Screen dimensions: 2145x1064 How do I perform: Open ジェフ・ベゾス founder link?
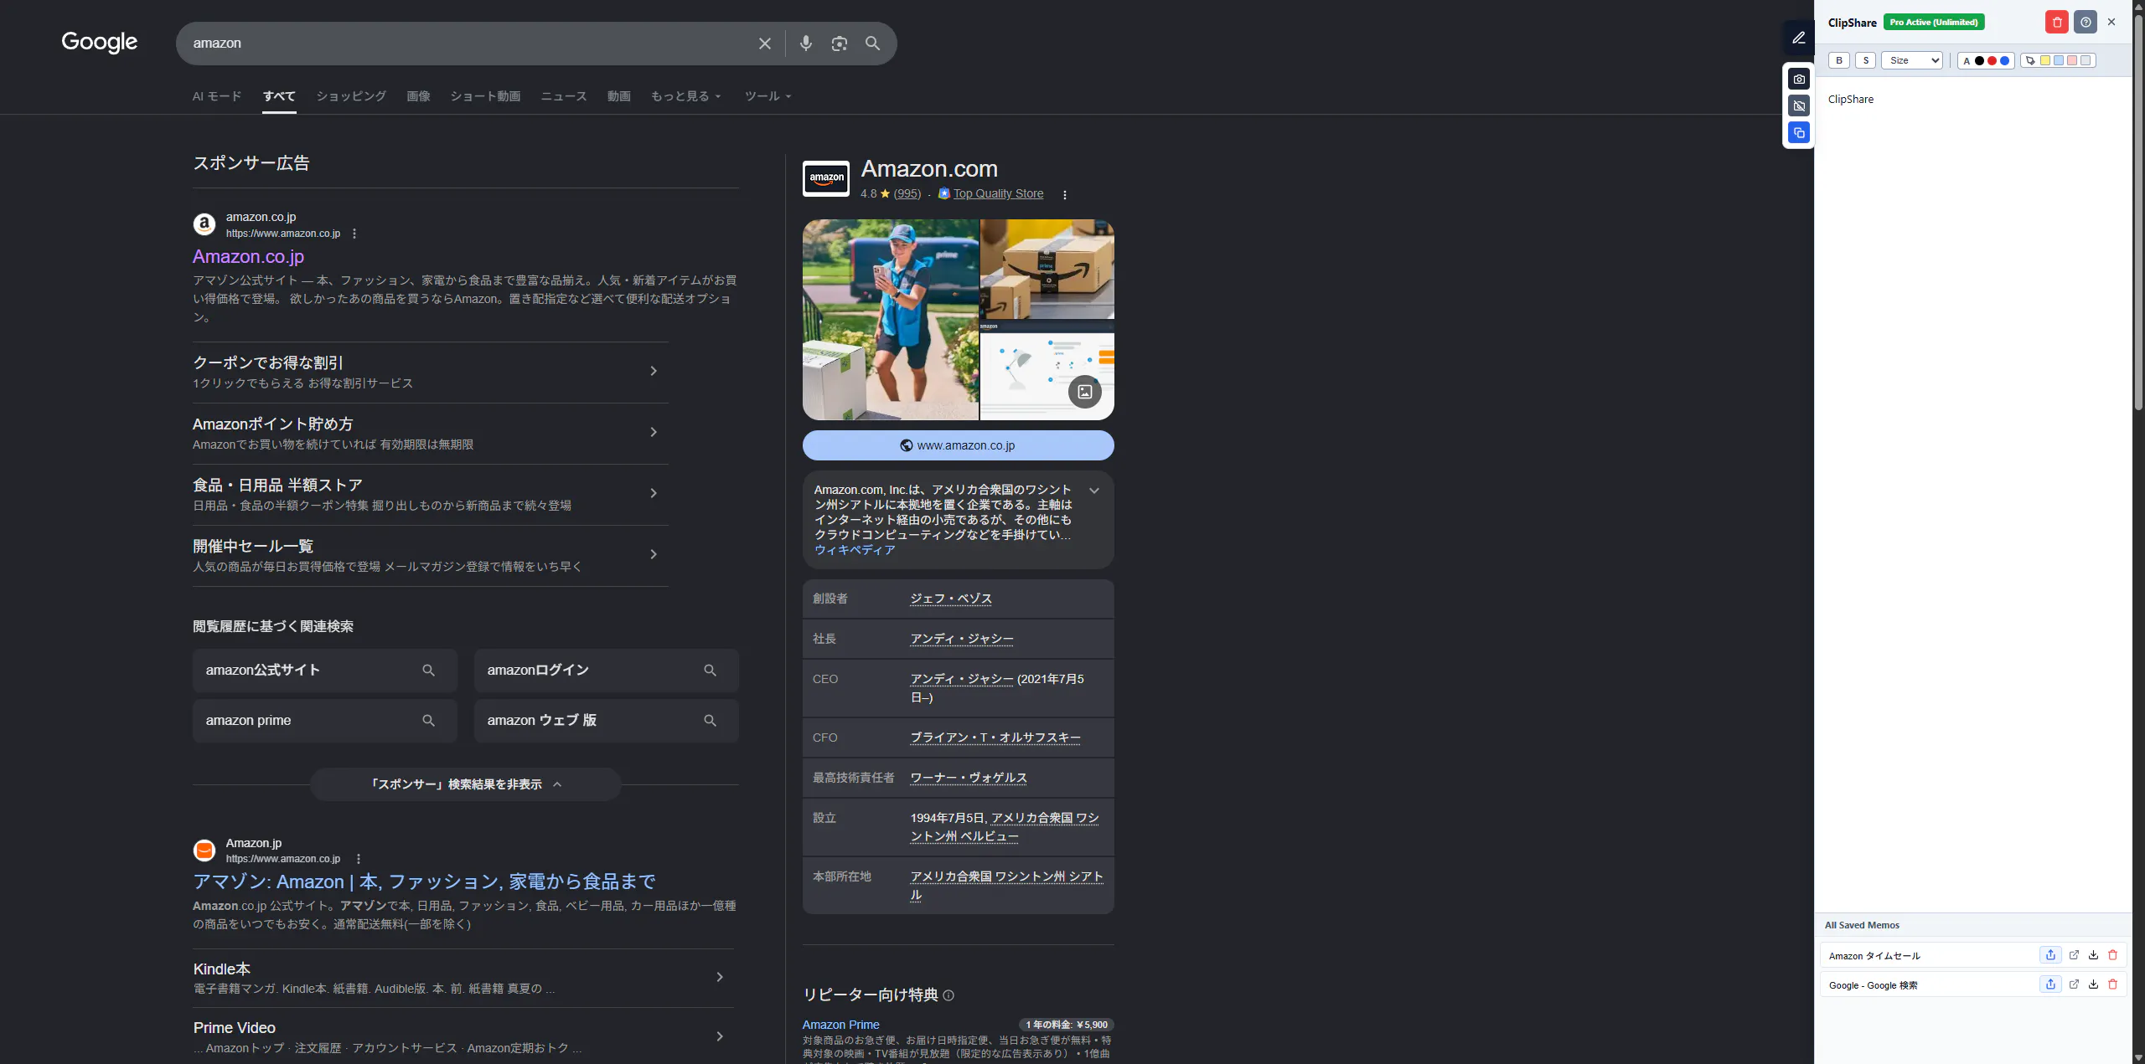pos(951,599)
